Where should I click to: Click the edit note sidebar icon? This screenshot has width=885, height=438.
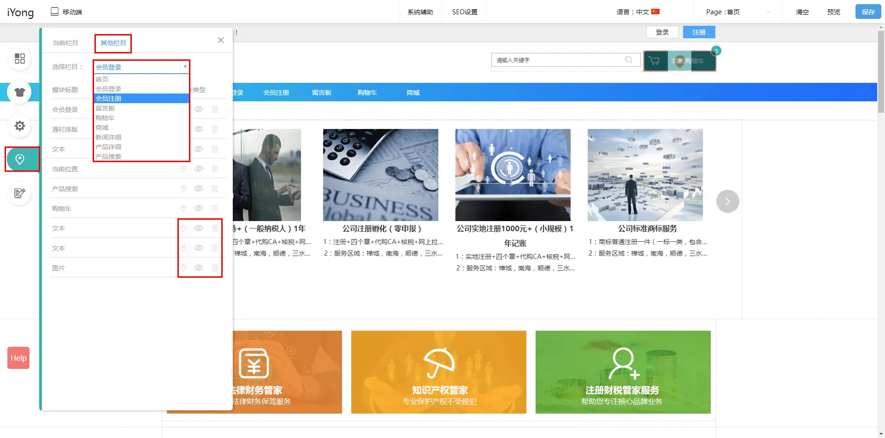click(x=20, y=193)
